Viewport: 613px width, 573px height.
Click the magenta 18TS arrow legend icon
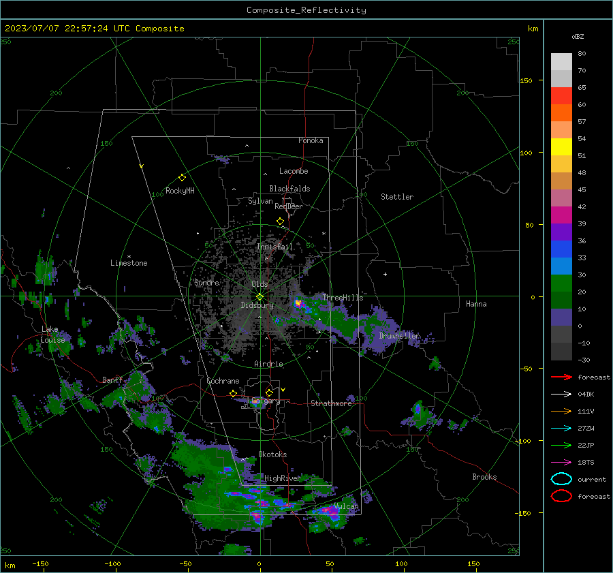[x=561, y=463]
